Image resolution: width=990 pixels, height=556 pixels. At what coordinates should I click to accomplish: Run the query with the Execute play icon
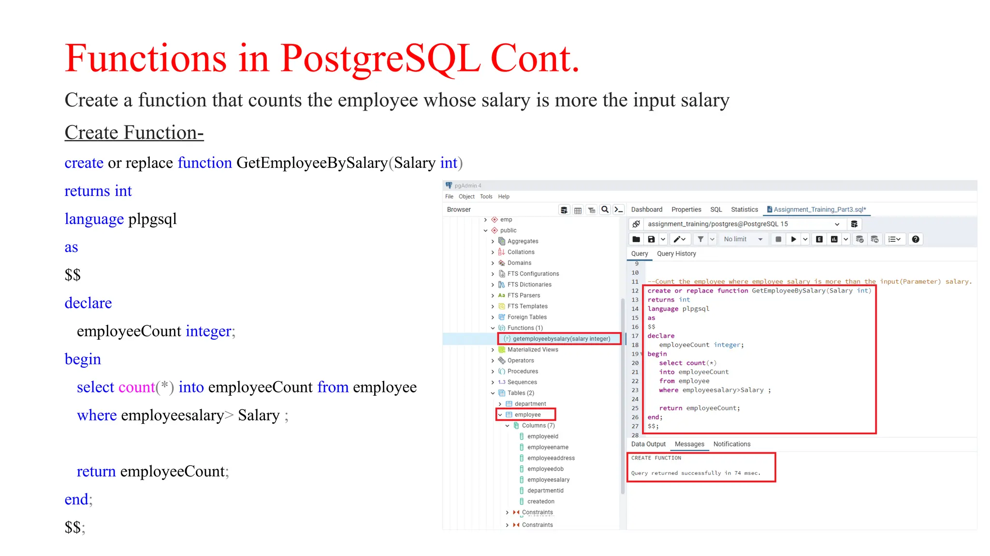coord(793,239)
